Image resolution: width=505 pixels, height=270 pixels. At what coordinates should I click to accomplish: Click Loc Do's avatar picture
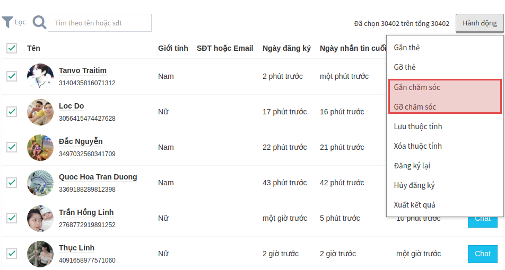point(40,112)
